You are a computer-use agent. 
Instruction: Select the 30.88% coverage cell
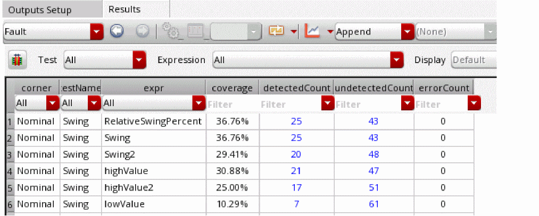pyautogui.click(x=233, y=171)
